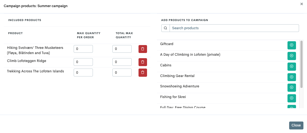
Task: Click the product list scrollbar
Action: coord(302,64)
